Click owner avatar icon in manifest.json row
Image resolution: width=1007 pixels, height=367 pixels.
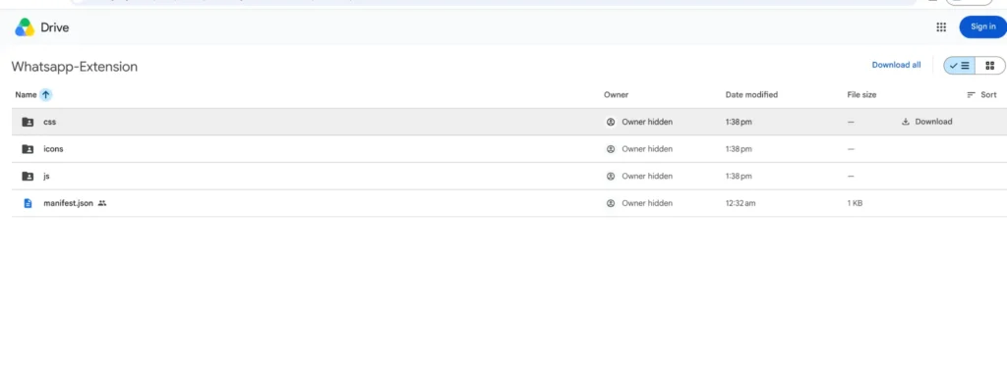coord(611,203)
